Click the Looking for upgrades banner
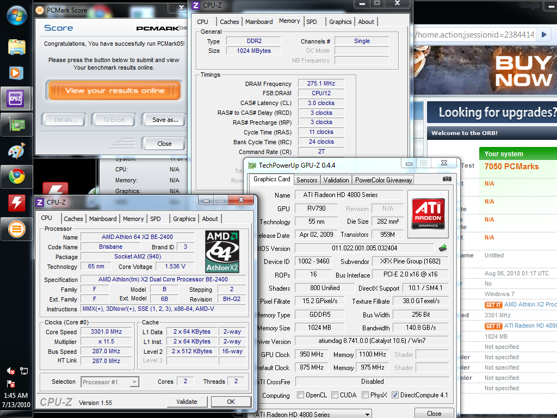The image size is (557, 418). pyautogui.click(x=492, y=112)
